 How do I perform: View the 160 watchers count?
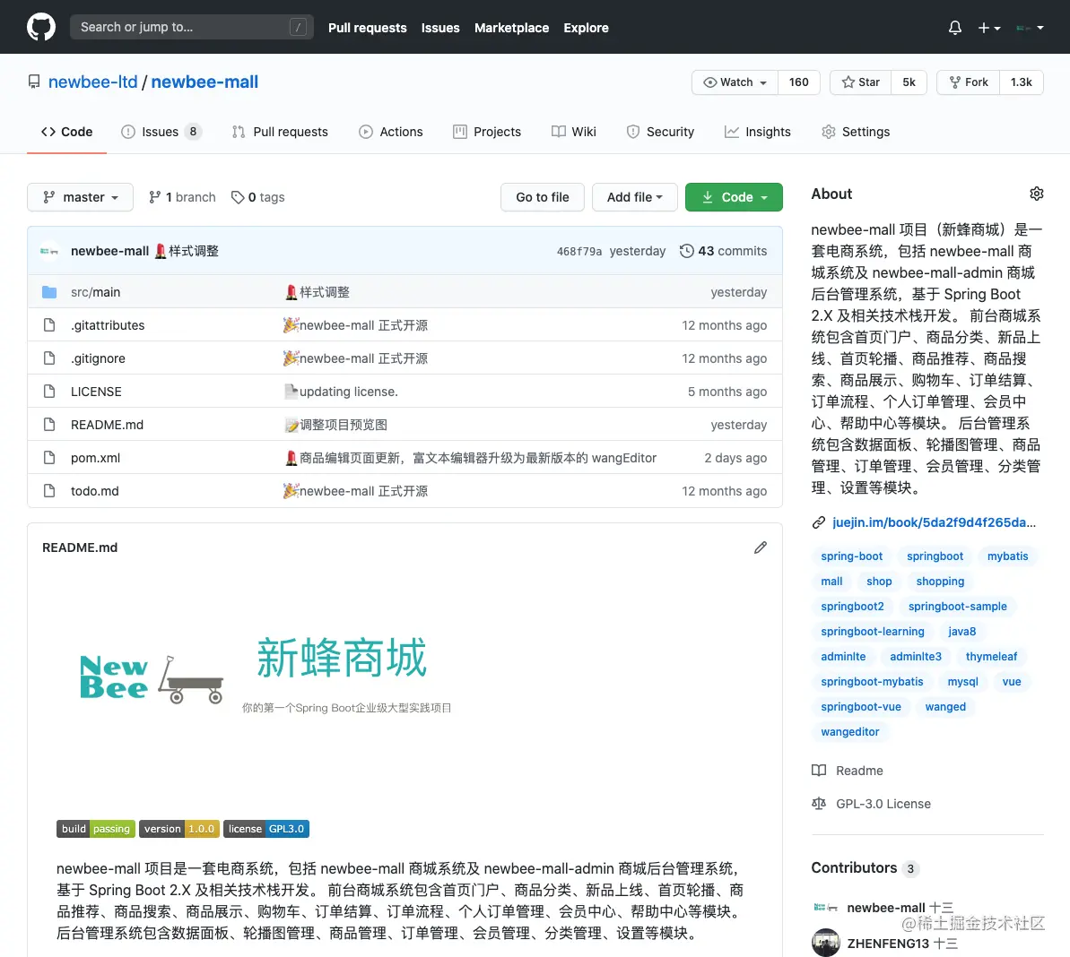[798, 82]
